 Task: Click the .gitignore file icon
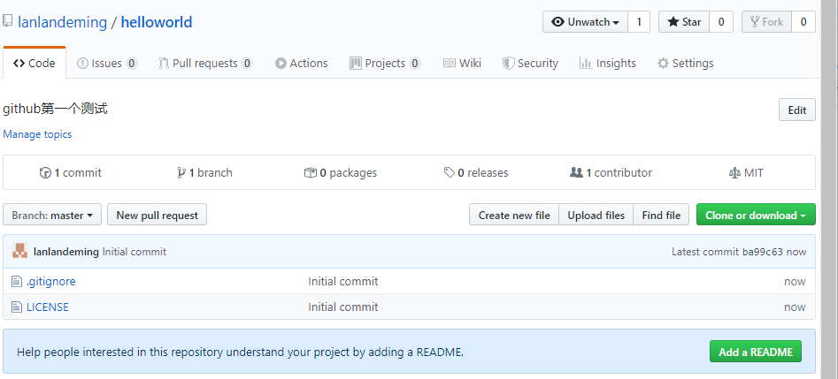(x=17, y=281)
